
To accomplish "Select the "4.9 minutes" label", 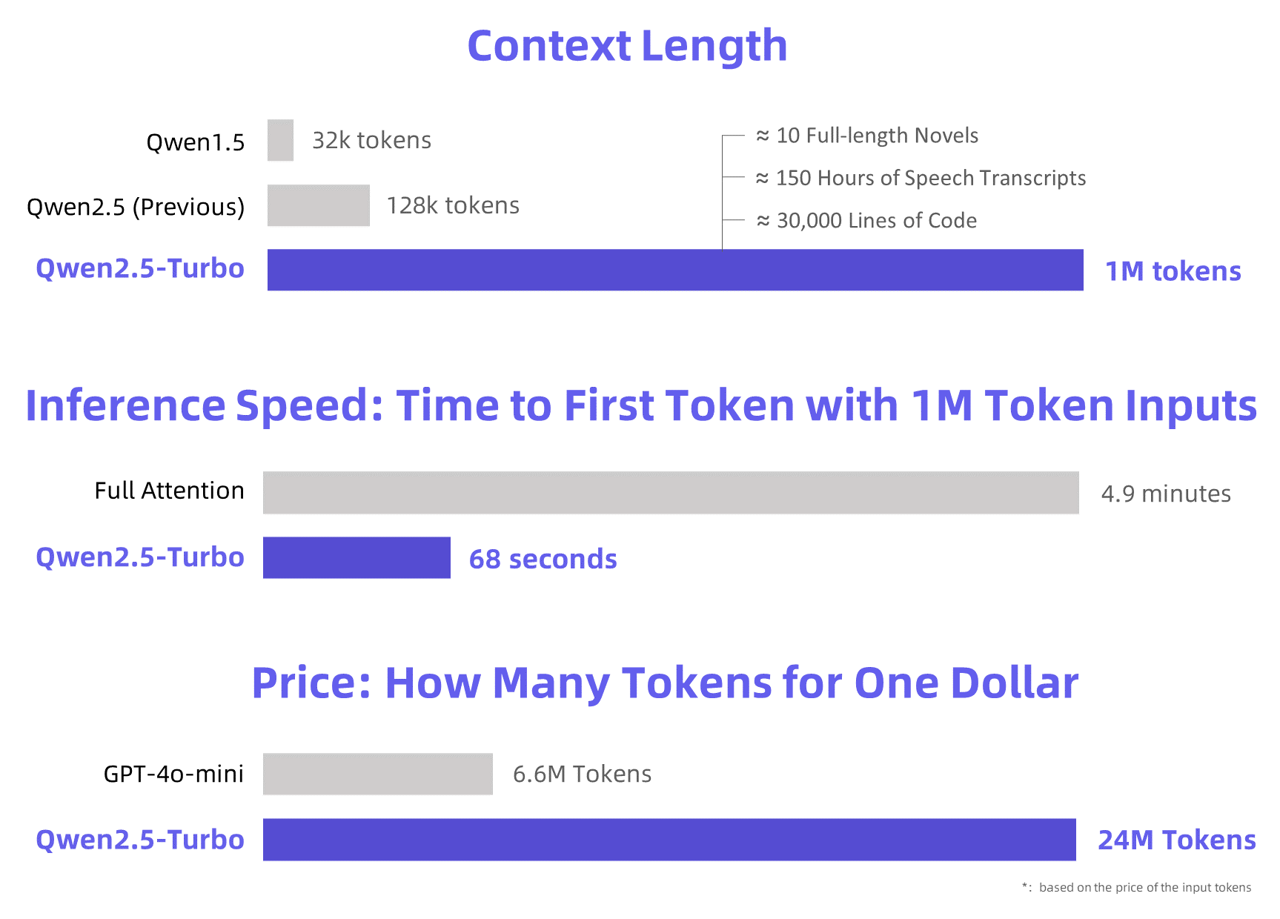I will click(1166, 494).
